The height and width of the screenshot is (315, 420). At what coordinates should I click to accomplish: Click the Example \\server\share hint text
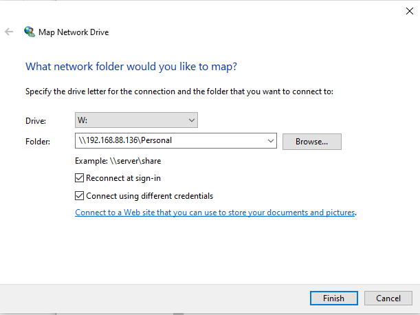[x=118, y=161]
